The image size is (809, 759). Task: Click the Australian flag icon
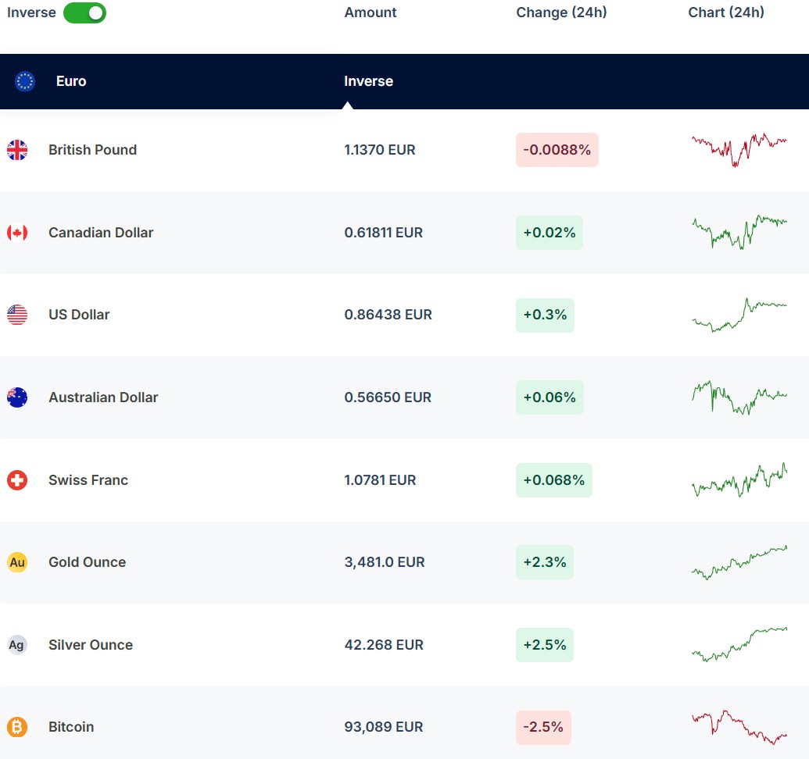pyautogui.click(x=17, y=397)
